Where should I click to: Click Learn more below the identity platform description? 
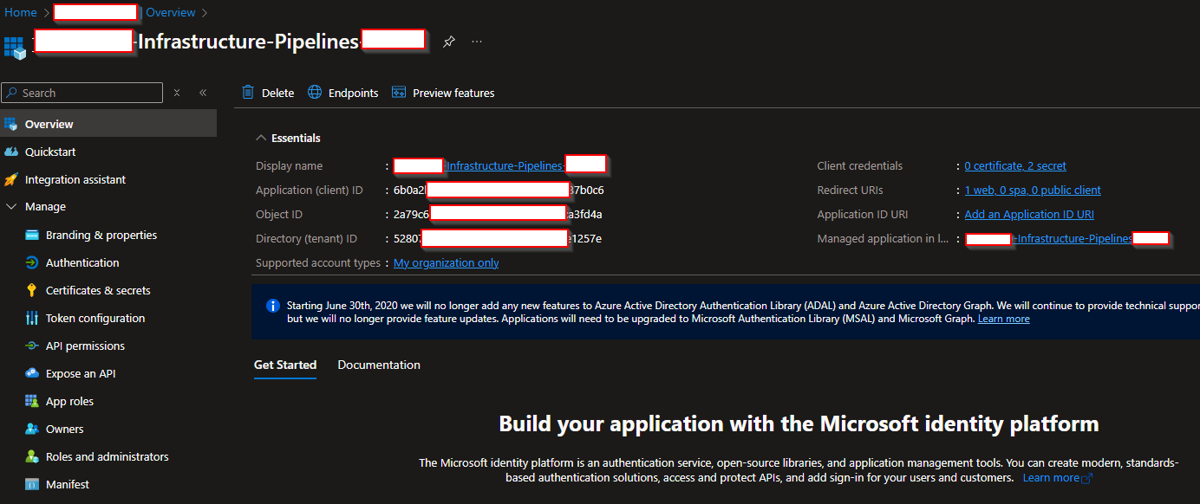pyautogui.click(x=1057, y=477)
